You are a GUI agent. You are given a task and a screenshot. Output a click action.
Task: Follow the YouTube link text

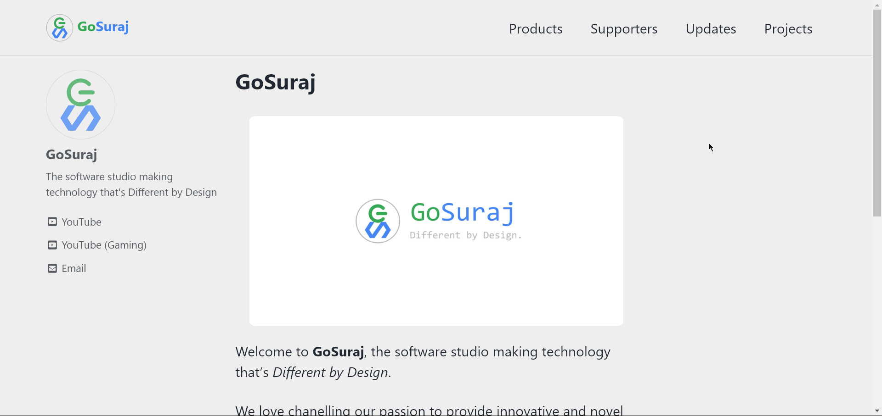(82, 222)
